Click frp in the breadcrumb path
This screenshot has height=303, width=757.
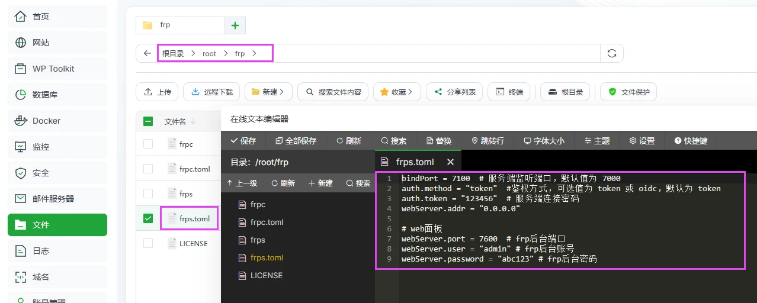[x=240, y=53]
